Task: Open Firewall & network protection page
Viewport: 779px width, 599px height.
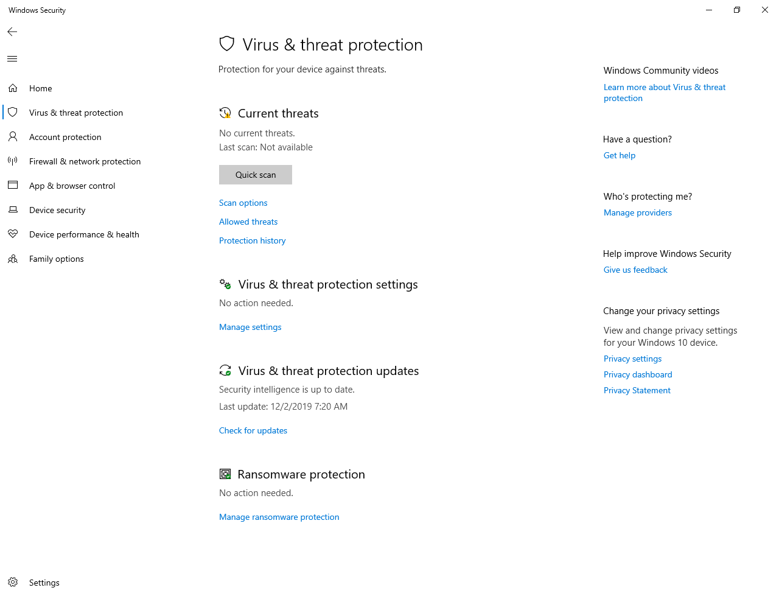Action: tap(85, 161)
